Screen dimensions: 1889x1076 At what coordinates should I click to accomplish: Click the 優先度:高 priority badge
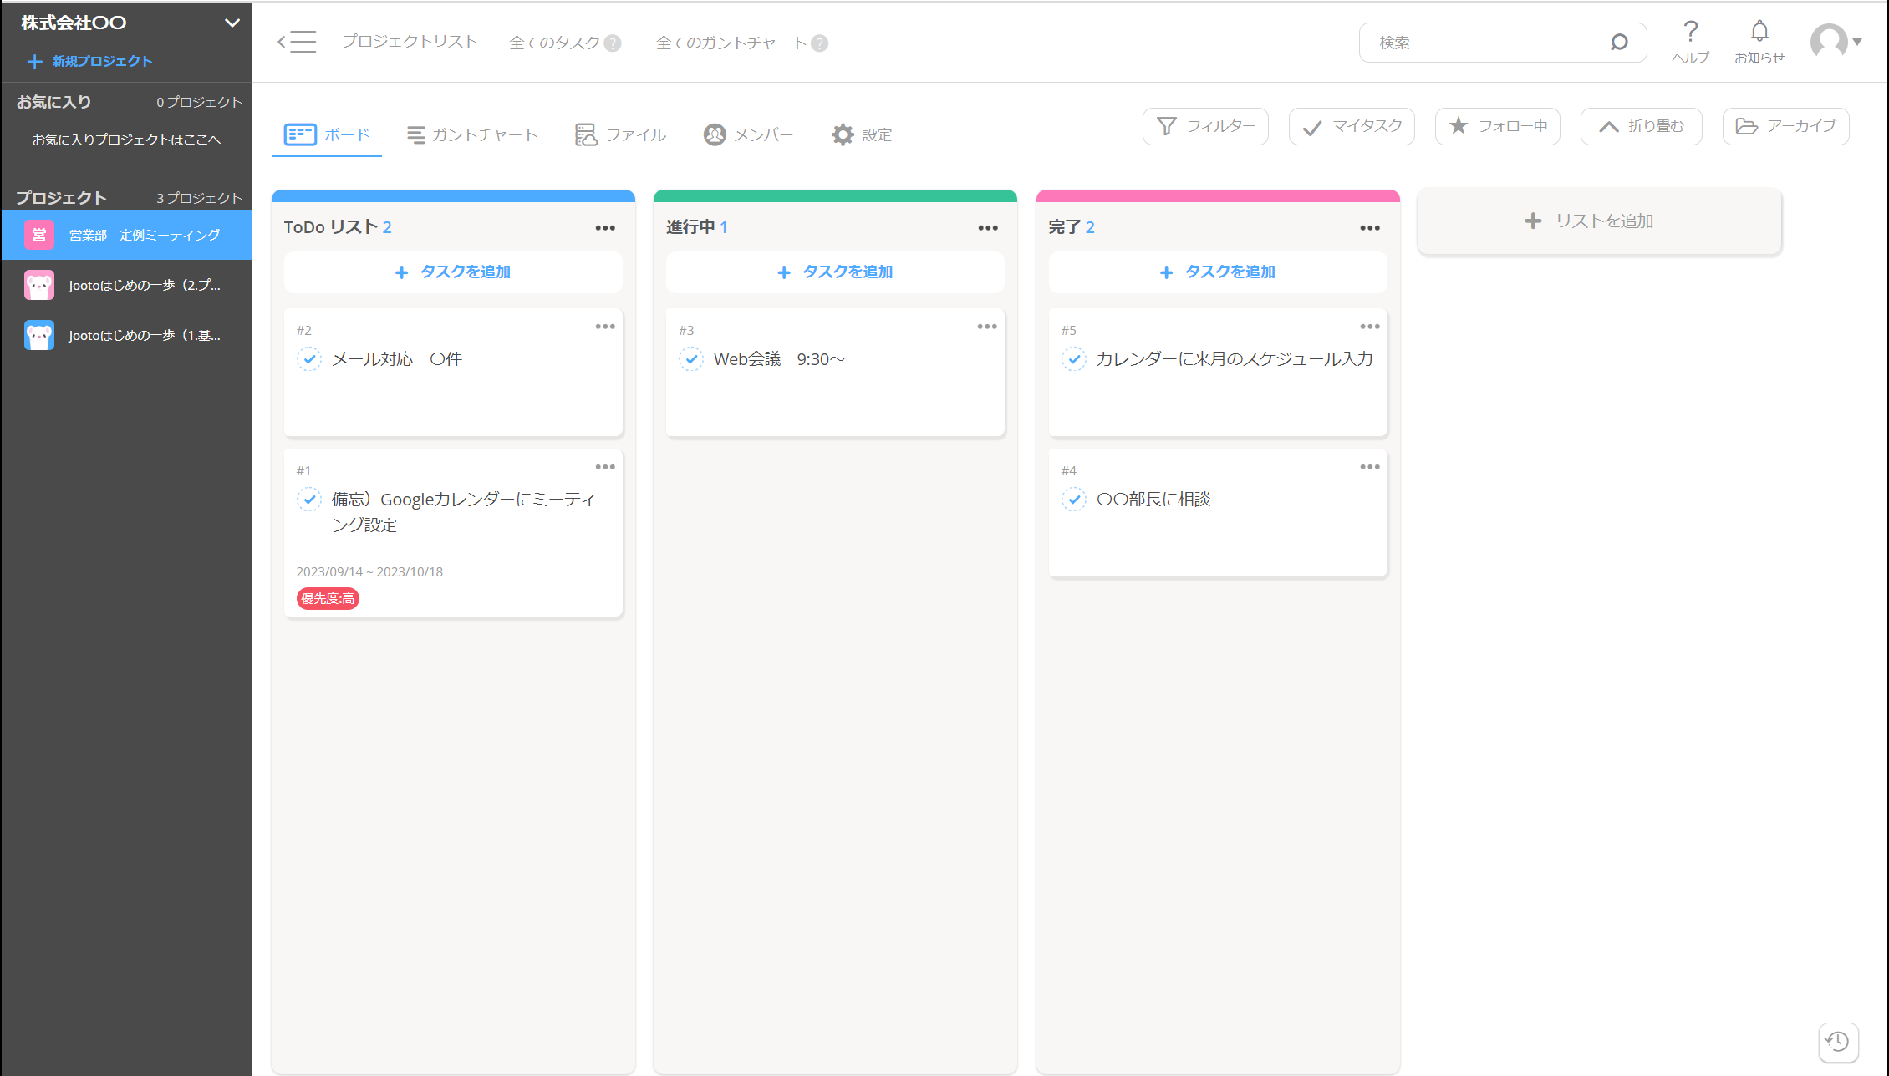pos(327,598)
